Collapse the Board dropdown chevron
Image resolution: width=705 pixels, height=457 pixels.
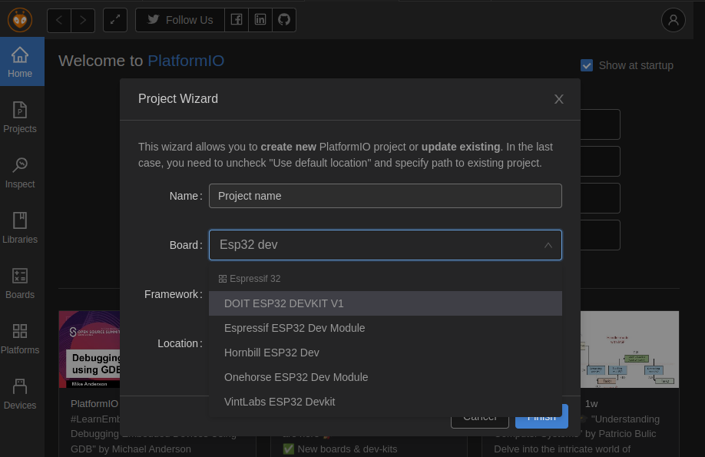(x=548, y=245)
